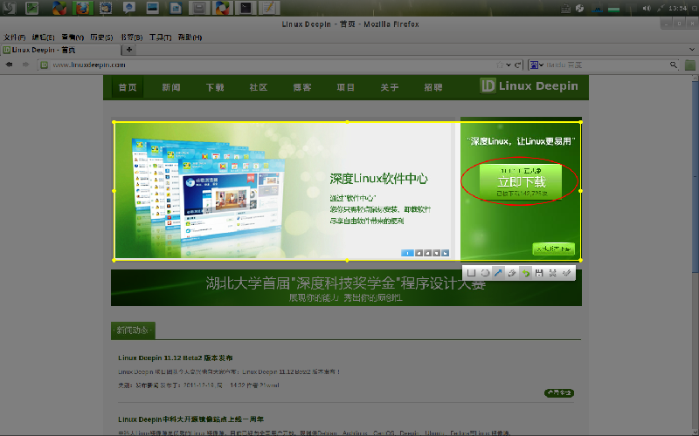Launch the system monitor icon in the panel
Image resolution: width=699 pixels, height=436 pixels.
[31, 8]
